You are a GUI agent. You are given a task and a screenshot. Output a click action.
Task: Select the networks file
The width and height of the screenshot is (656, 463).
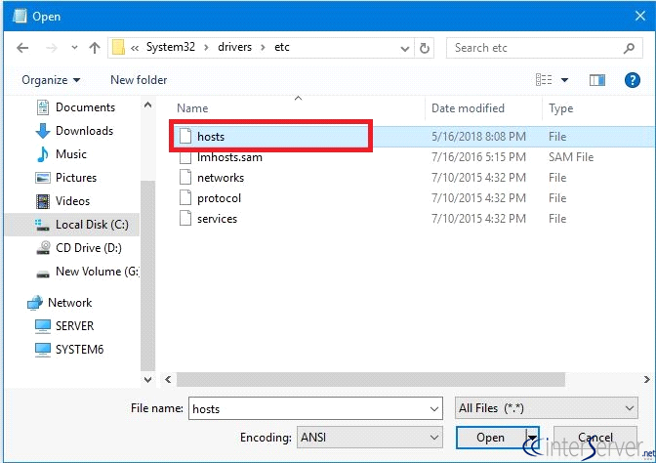coord(221,178)
